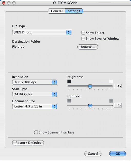Enable the Show Folder checkbox
Screen dimensions: 131x161
83,33
